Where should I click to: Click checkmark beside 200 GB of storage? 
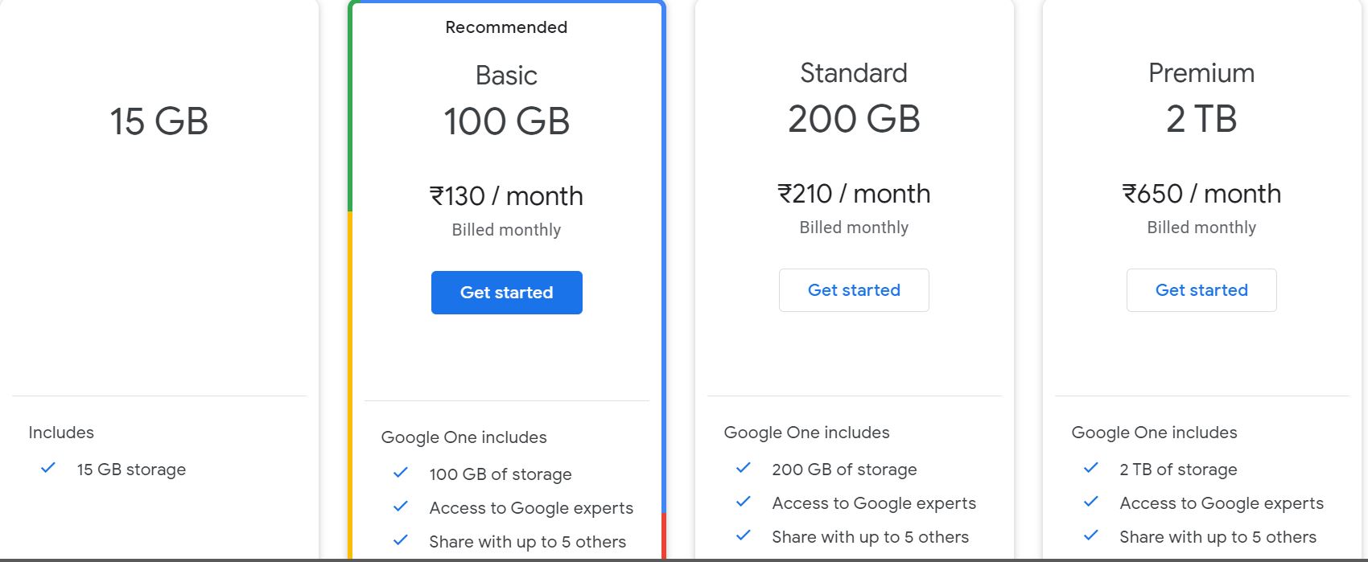[x=744, y=468]
